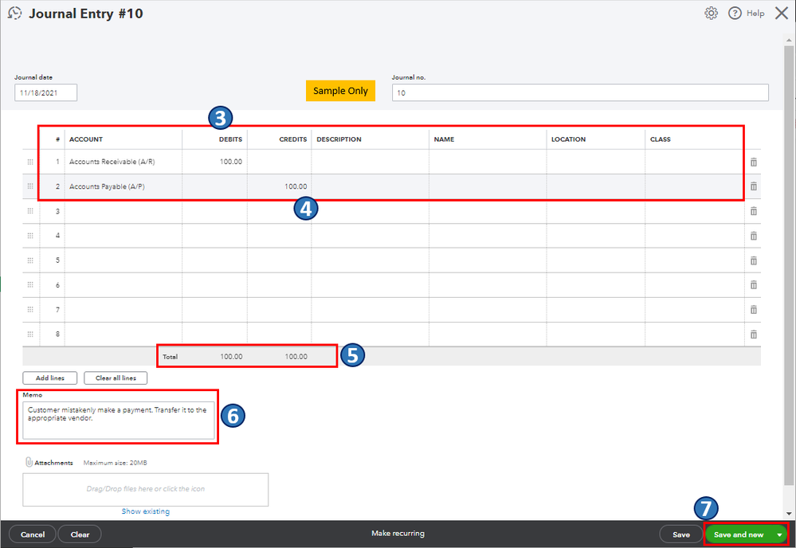Open recent transactions clock icon

pyautogui.click(x=14, y=14)
